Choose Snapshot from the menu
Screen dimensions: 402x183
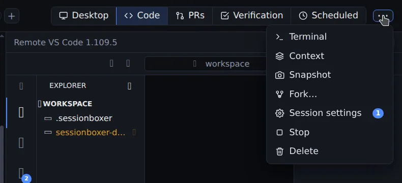coord(329,75)
